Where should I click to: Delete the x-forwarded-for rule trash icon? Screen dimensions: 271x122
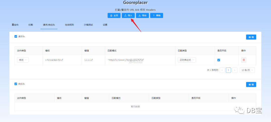[244, 60]
